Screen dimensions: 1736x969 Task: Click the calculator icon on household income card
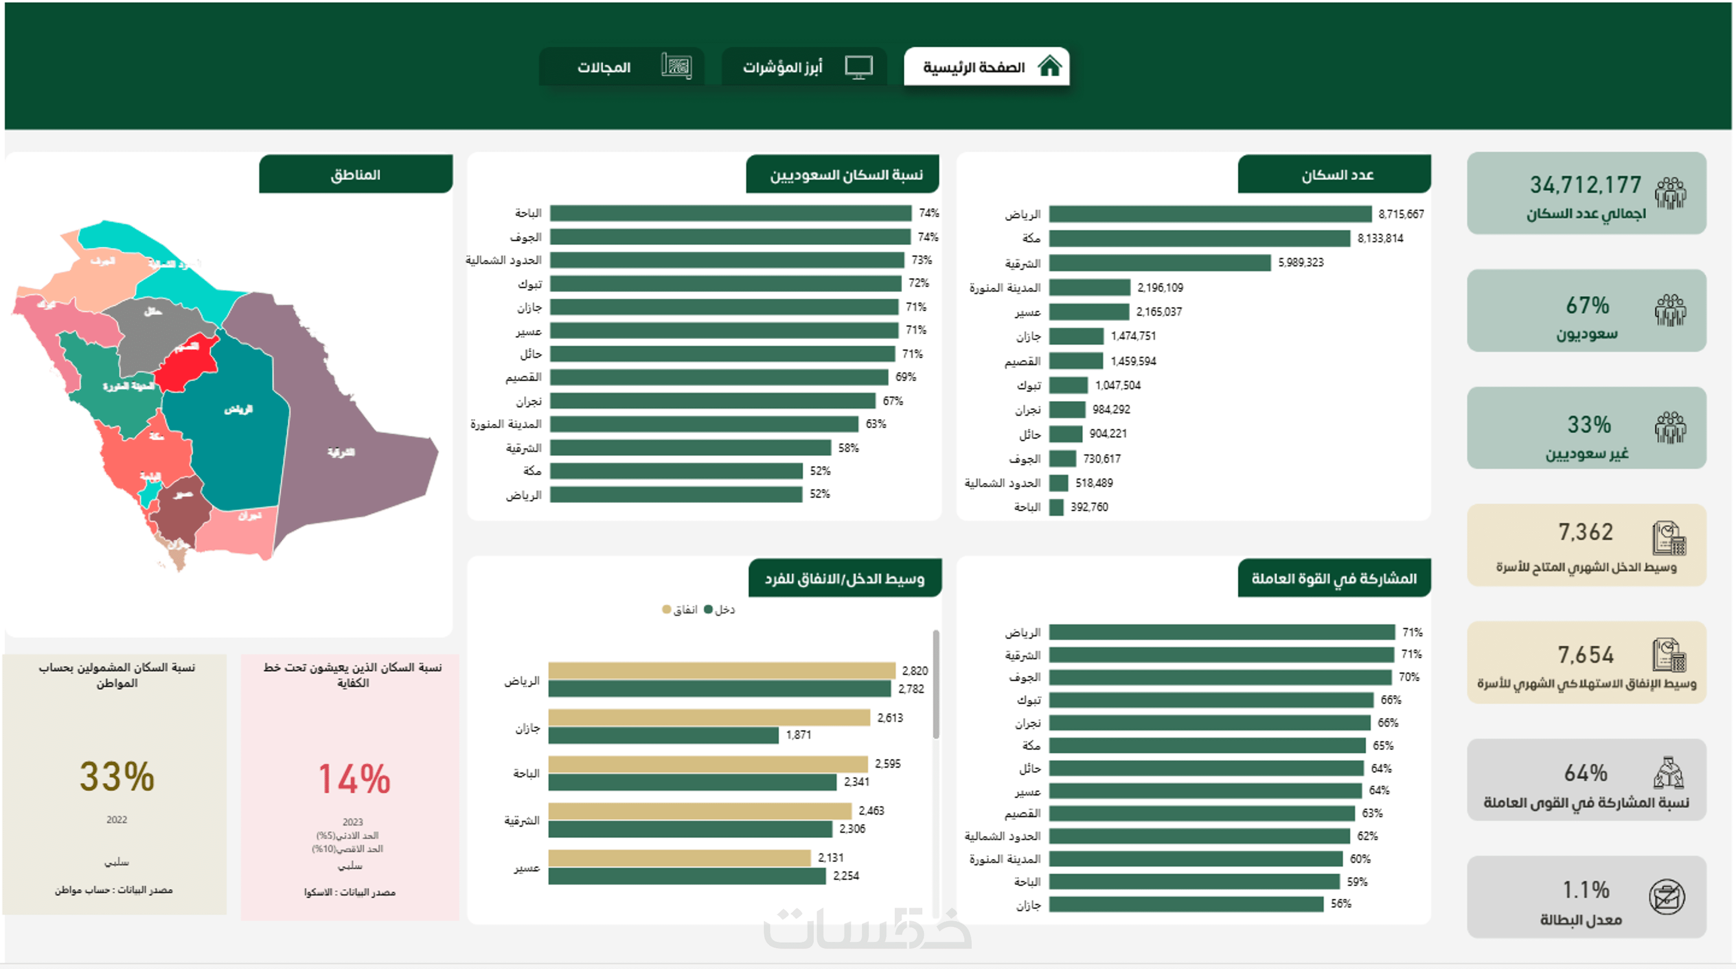coord(1669,538)
